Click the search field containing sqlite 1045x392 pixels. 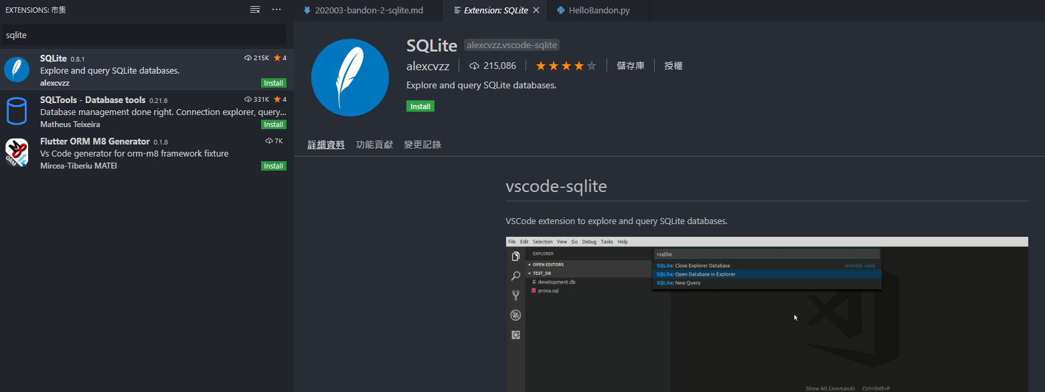(x=145, y=35)
